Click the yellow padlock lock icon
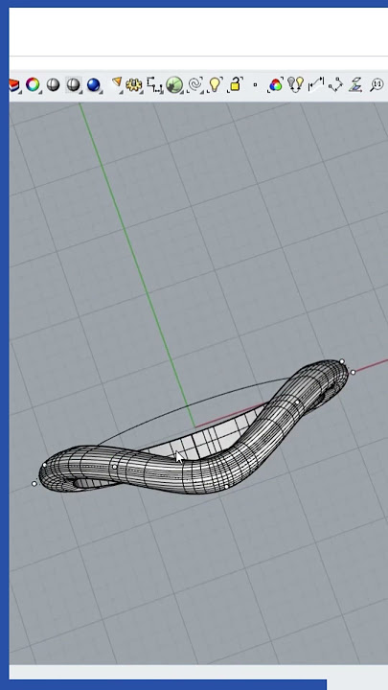This screenshot has width=388, height=690. coord(236,84)
